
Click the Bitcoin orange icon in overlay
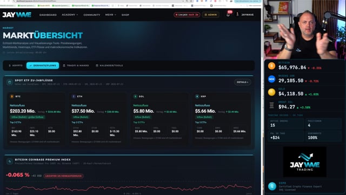(271, 66)
